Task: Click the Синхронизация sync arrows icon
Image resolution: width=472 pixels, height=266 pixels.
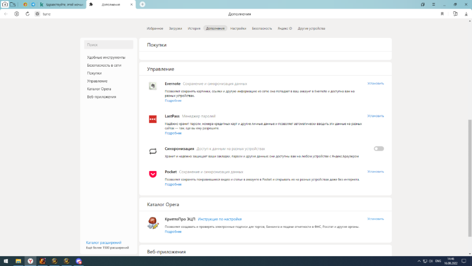Action: coord(152,151)
